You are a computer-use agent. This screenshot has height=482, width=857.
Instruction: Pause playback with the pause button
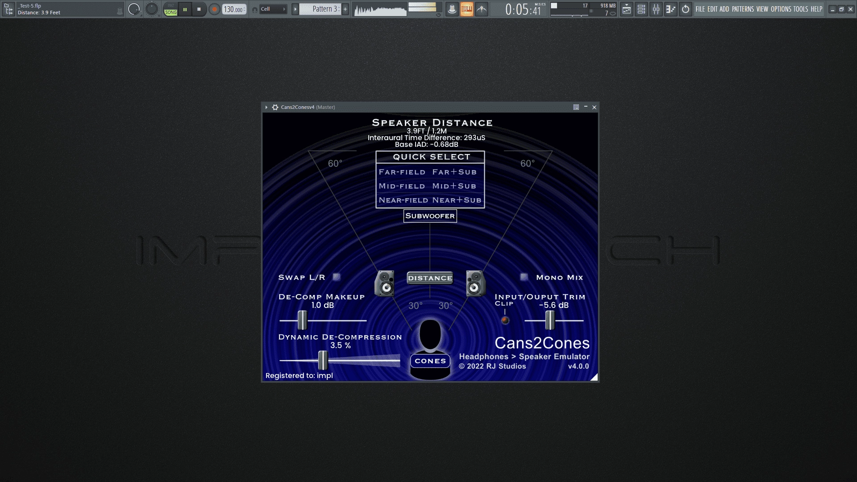click(x=185, y=9)
